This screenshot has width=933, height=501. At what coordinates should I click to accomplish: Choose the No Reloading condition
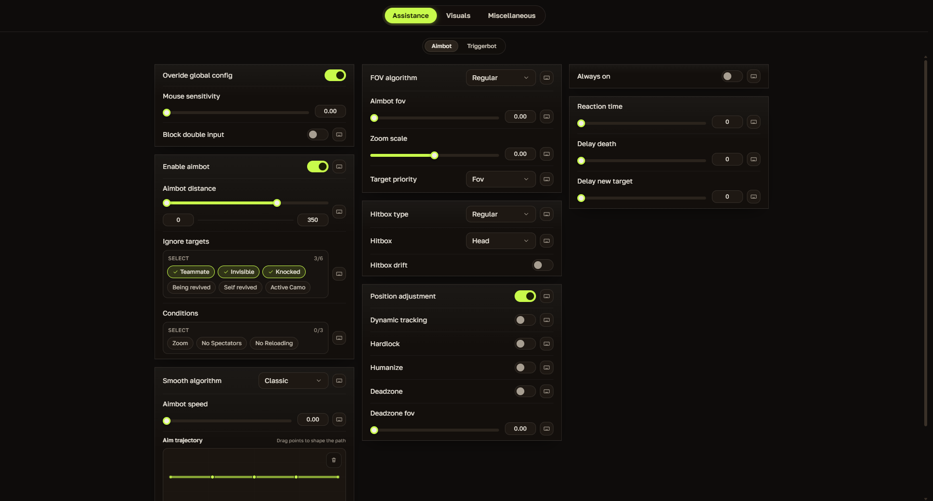point(274,343)
